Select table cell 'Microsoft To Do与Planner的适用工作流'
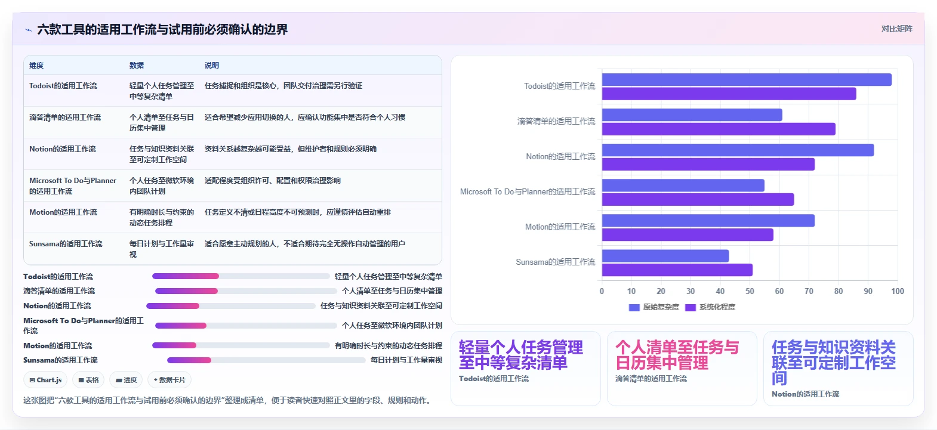The image size is (937, 430). (x=73, y=186)
